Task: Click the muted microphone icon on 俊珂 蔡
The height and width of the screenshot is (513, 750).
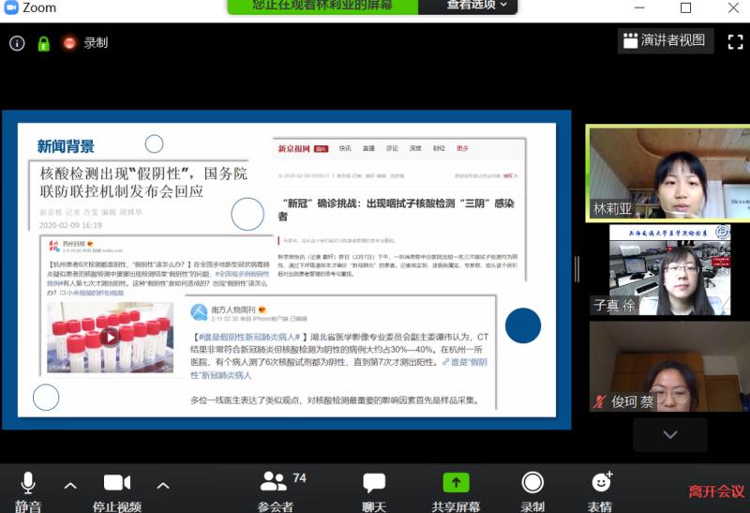Action: [x=599, y=401]
